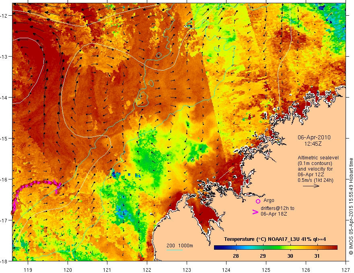
Task: Click the 127 longitude axis label
Action: point(346,270)
